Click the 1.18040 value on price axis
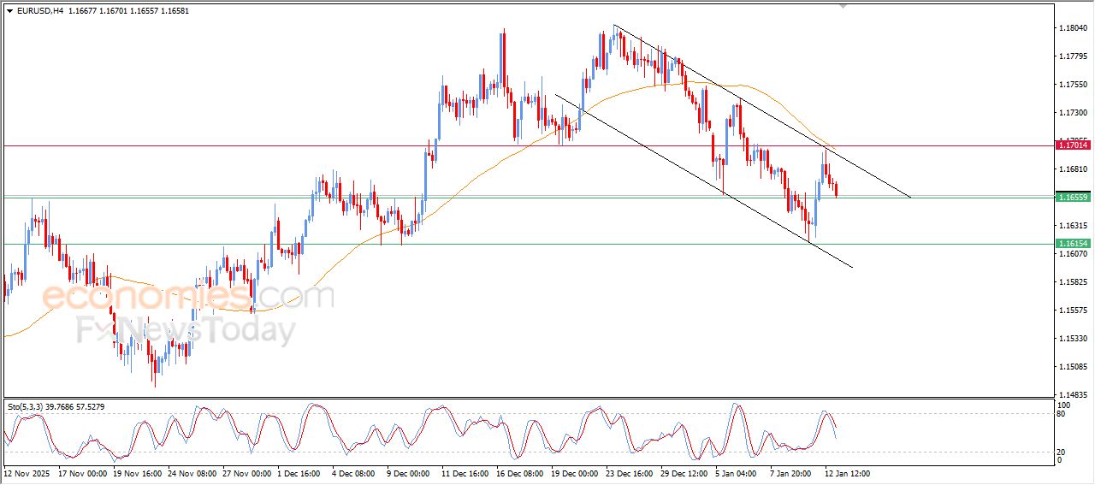Image resolution: width=1095 pixels, height=485 pixels. [x=1074, y=28]
